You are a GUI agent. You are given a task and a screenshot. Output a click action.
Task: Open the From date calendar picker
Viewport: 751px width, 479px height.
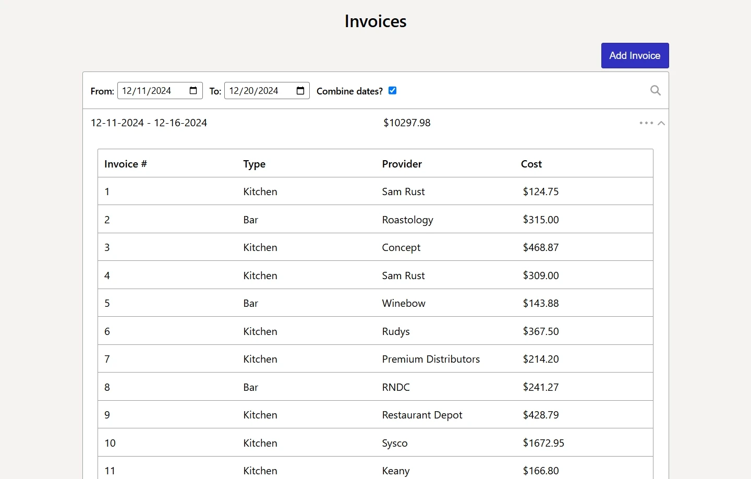193,90
